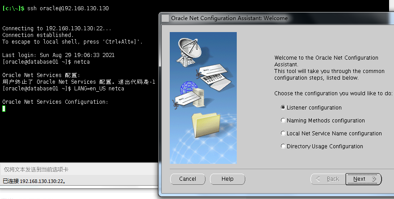Choose Local Net Service Name configuration

click(331, 134)
